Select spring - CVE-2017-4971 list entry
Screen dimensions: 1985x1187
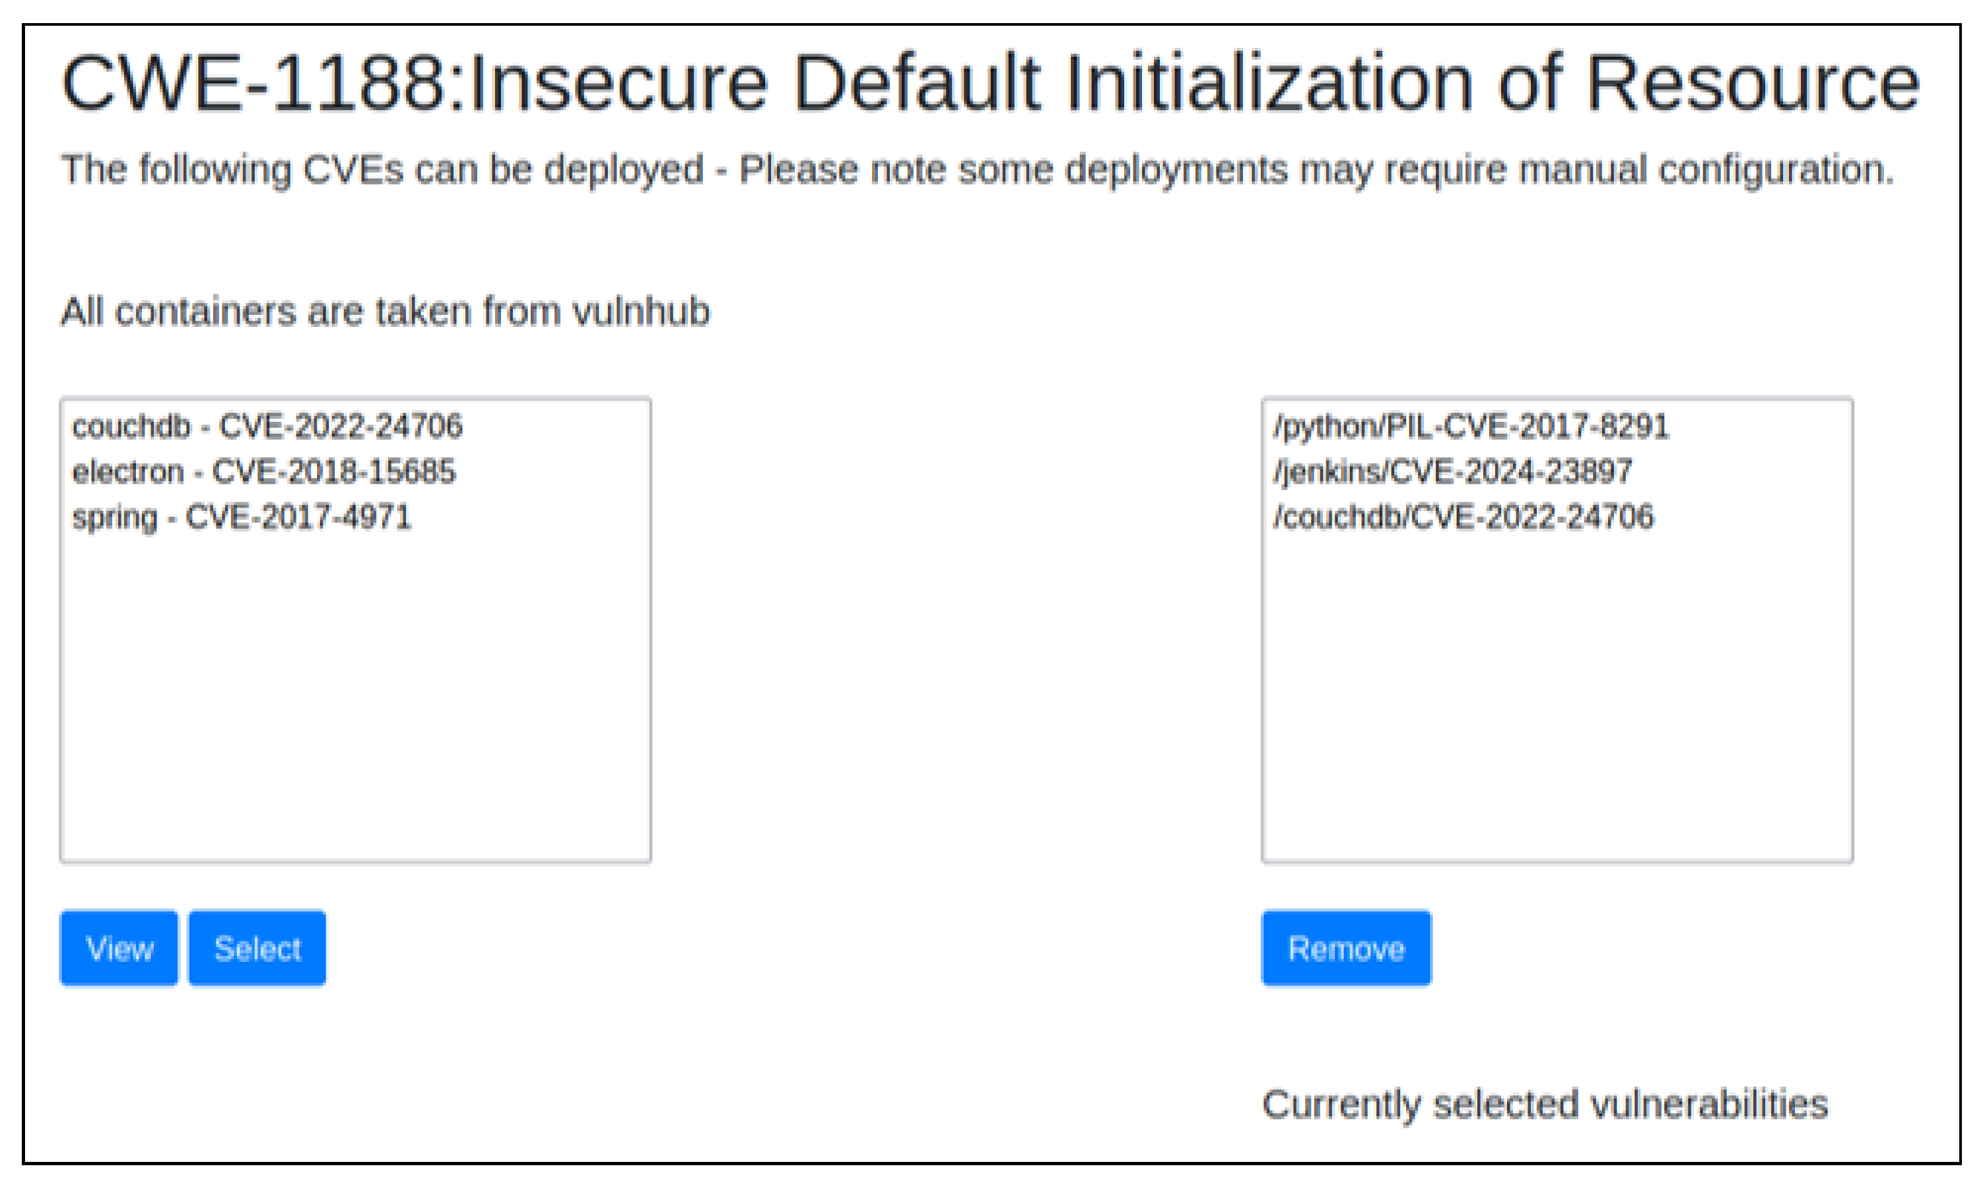pyautogui.click(x=242, y=518)
